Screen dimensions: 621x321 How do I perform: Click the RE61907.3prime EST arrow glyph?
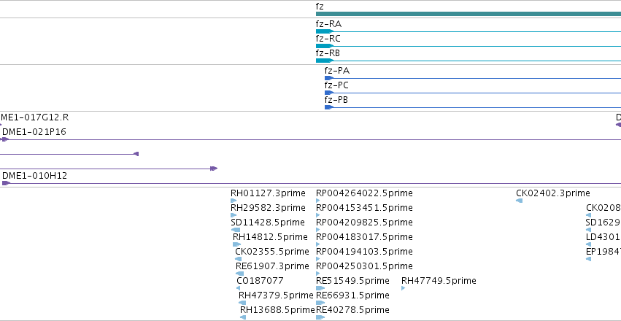point(240,274)
